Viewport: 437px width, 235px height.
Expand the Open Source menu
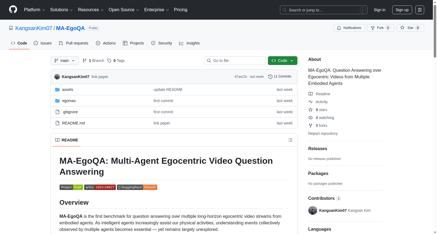[x=124, y=10]
